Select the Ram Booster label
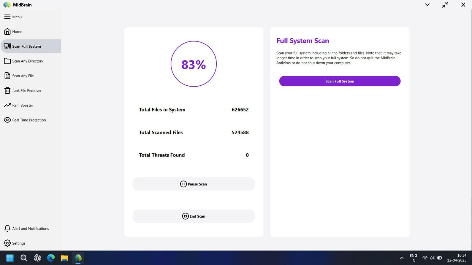Image resolution: width=472 pixels, height=265 pixels. coord(23,105)
